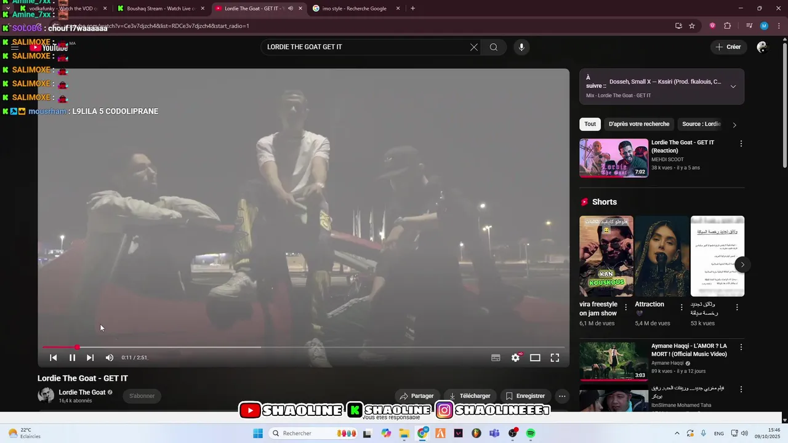Go back to the previous video
The height and width of the screenshot is (443, 788).
(x=54, y=357)
